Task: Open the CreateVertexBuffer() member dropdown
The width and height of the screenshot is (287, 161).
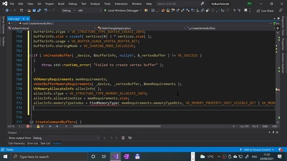Action: 231,28
